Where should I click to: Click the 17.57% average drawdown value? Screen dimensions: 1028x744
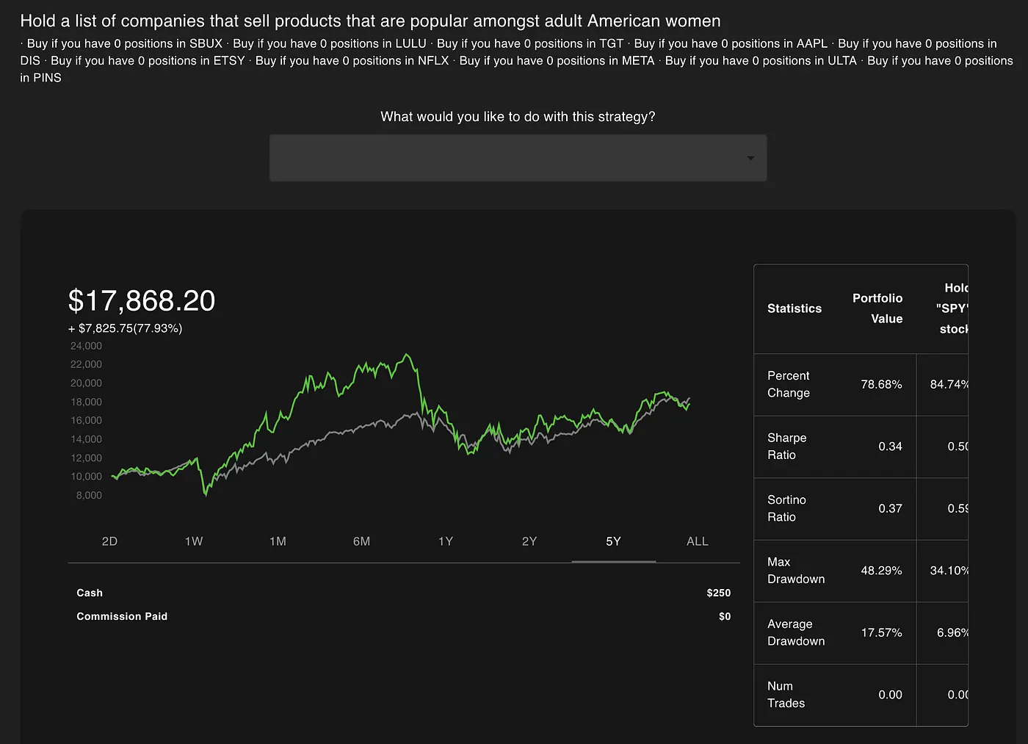coord(881,632)
